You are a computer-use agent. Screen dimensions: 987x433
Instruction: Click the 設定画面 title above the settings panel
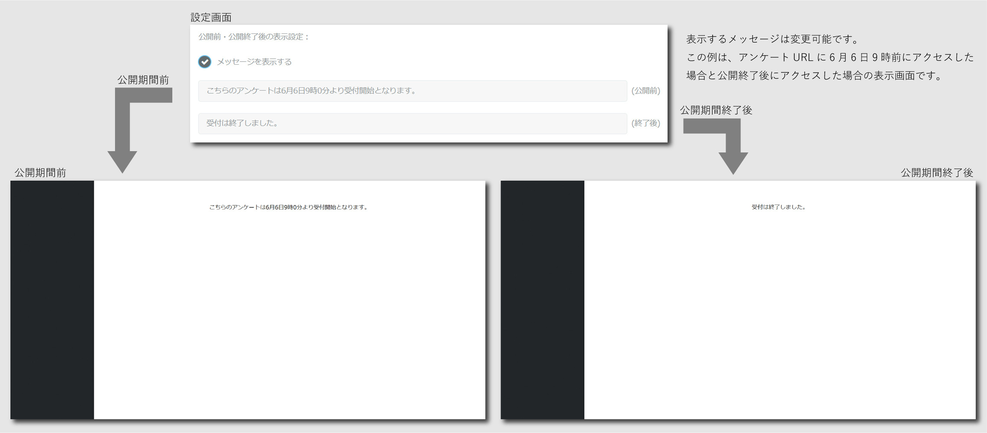click(x=211, y=17)
